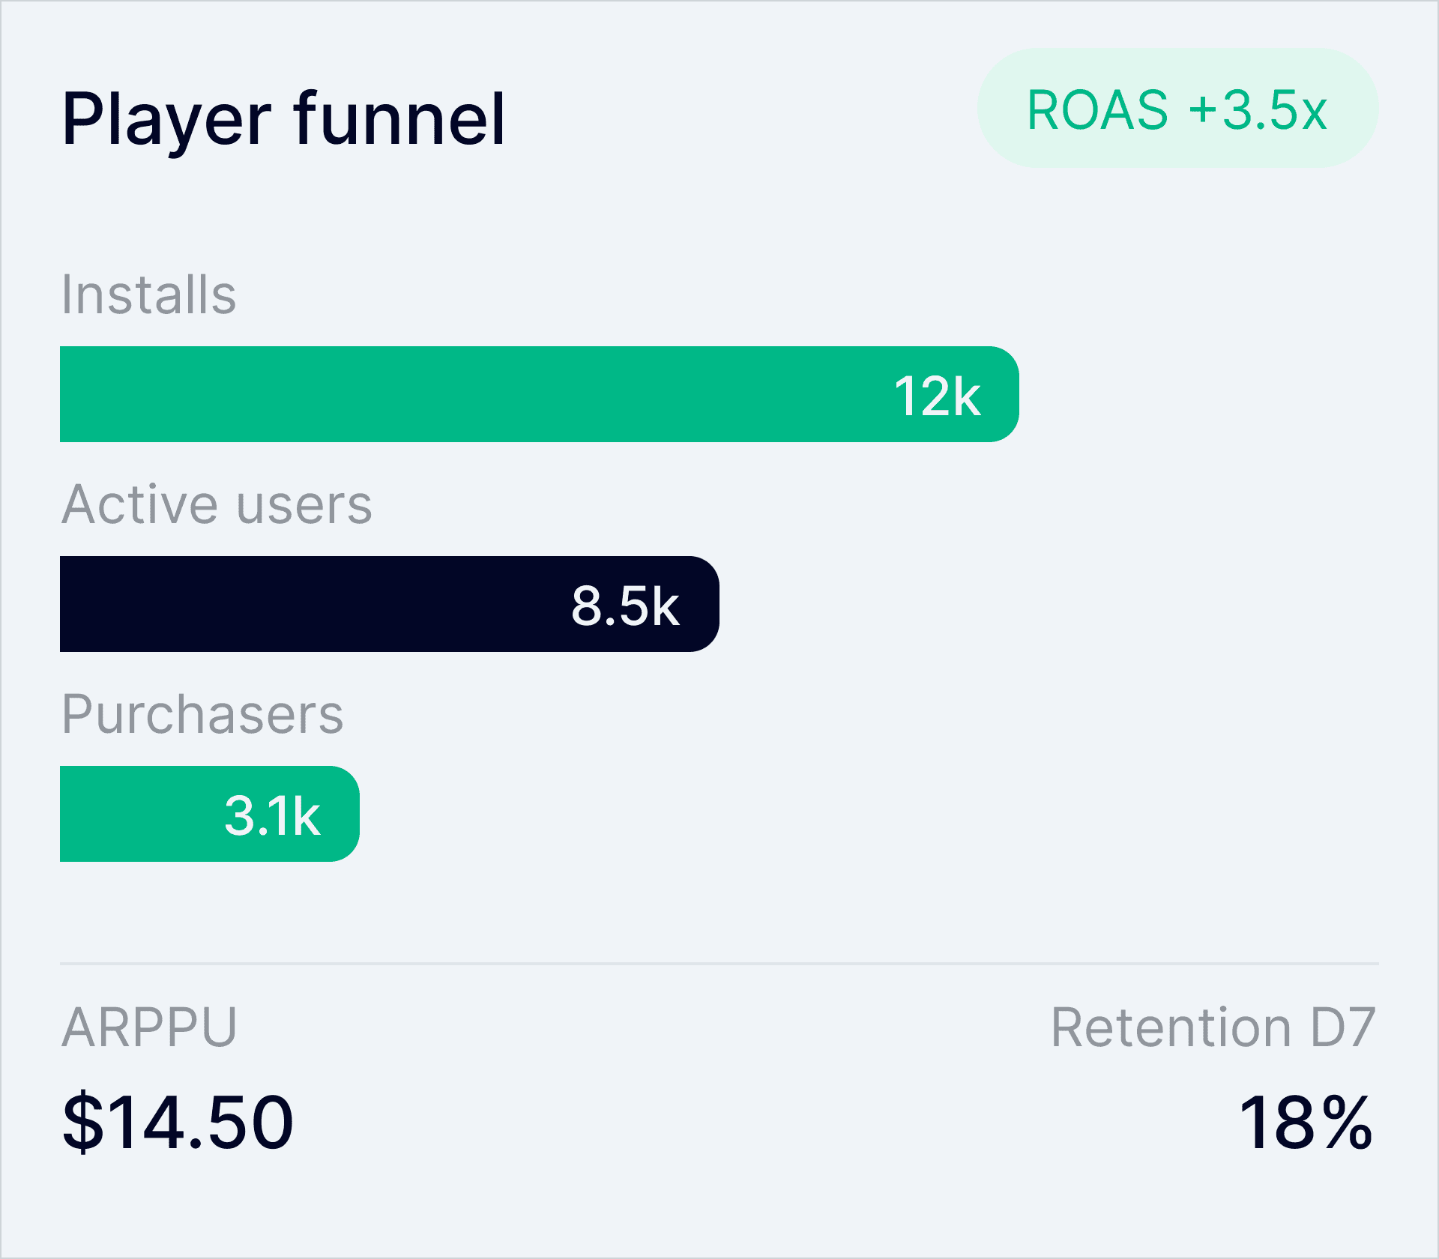Click the 8.5k Active users value

coord(624,606)
